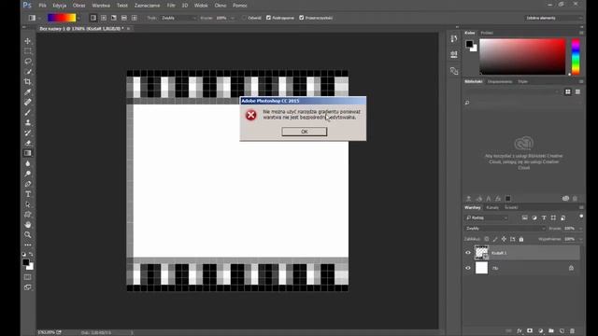Toggle lock transparent pixels
The image size is (598, 336).
coord(486,239)
